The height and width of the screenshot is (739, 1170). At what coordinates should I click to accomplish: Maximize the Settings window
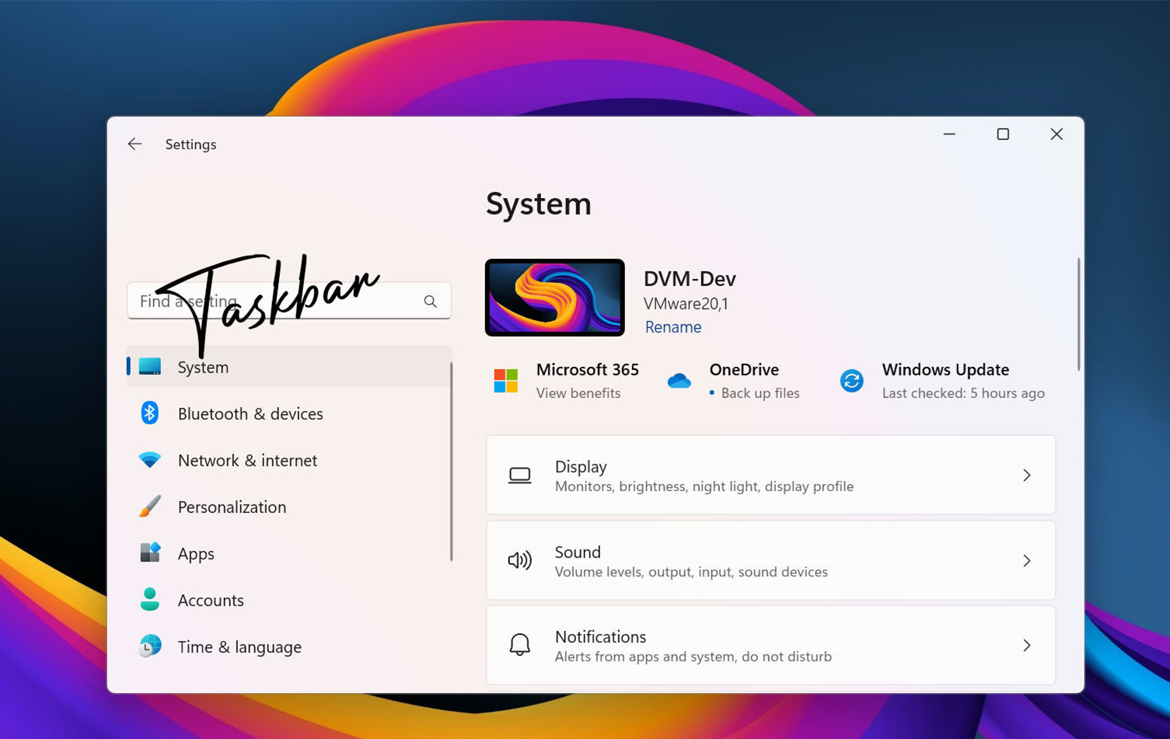tap(1003, 134)
